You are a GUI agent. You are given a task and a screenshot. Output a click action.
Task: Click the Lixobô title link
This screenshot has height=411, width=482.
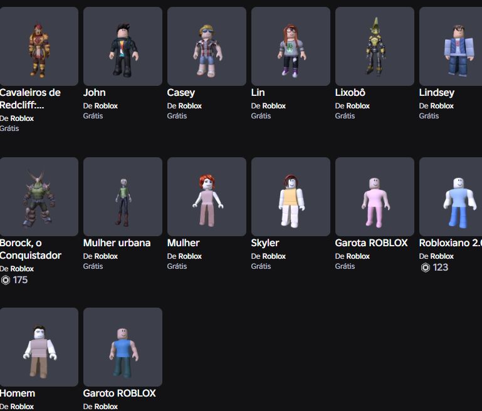click(x=350, y=93)
